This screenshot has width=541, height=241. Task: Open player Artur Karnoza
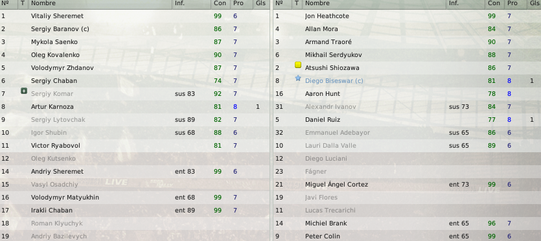pyautogui.click(x=52, y=107)
